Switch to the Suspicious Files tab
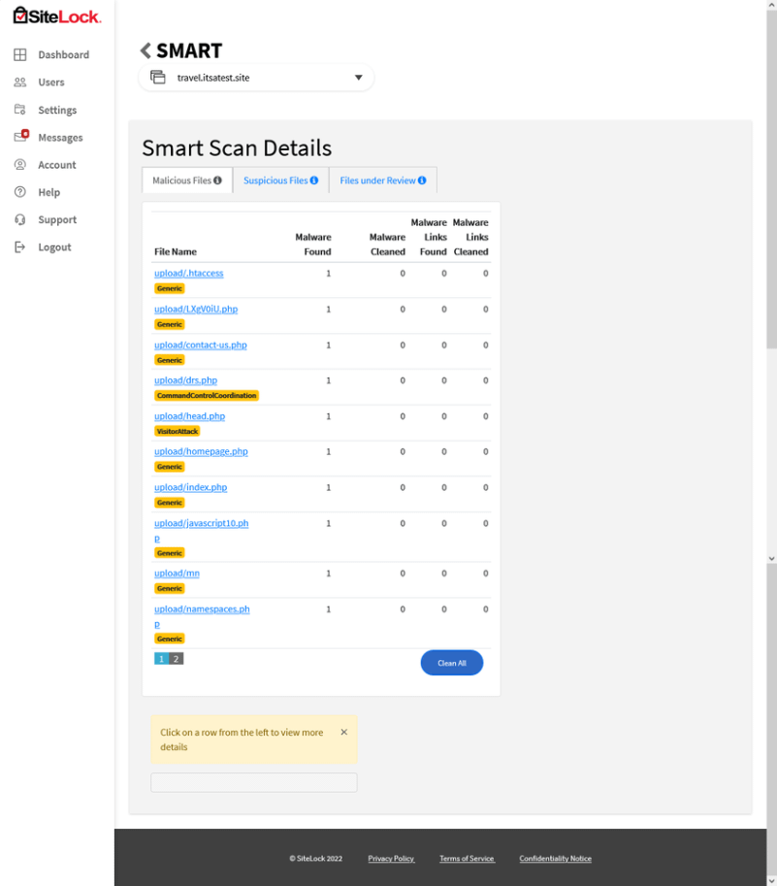777x886 pixels. click(x=275, y=180)
